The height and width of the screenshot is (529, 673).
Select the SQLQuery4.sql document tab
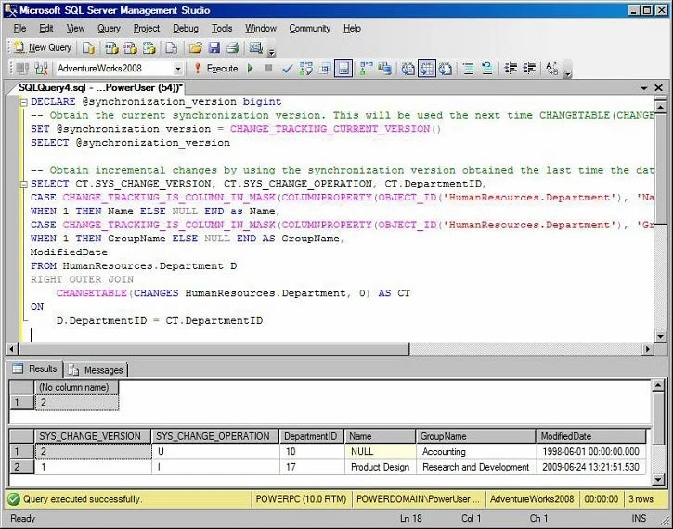(100, 87)
